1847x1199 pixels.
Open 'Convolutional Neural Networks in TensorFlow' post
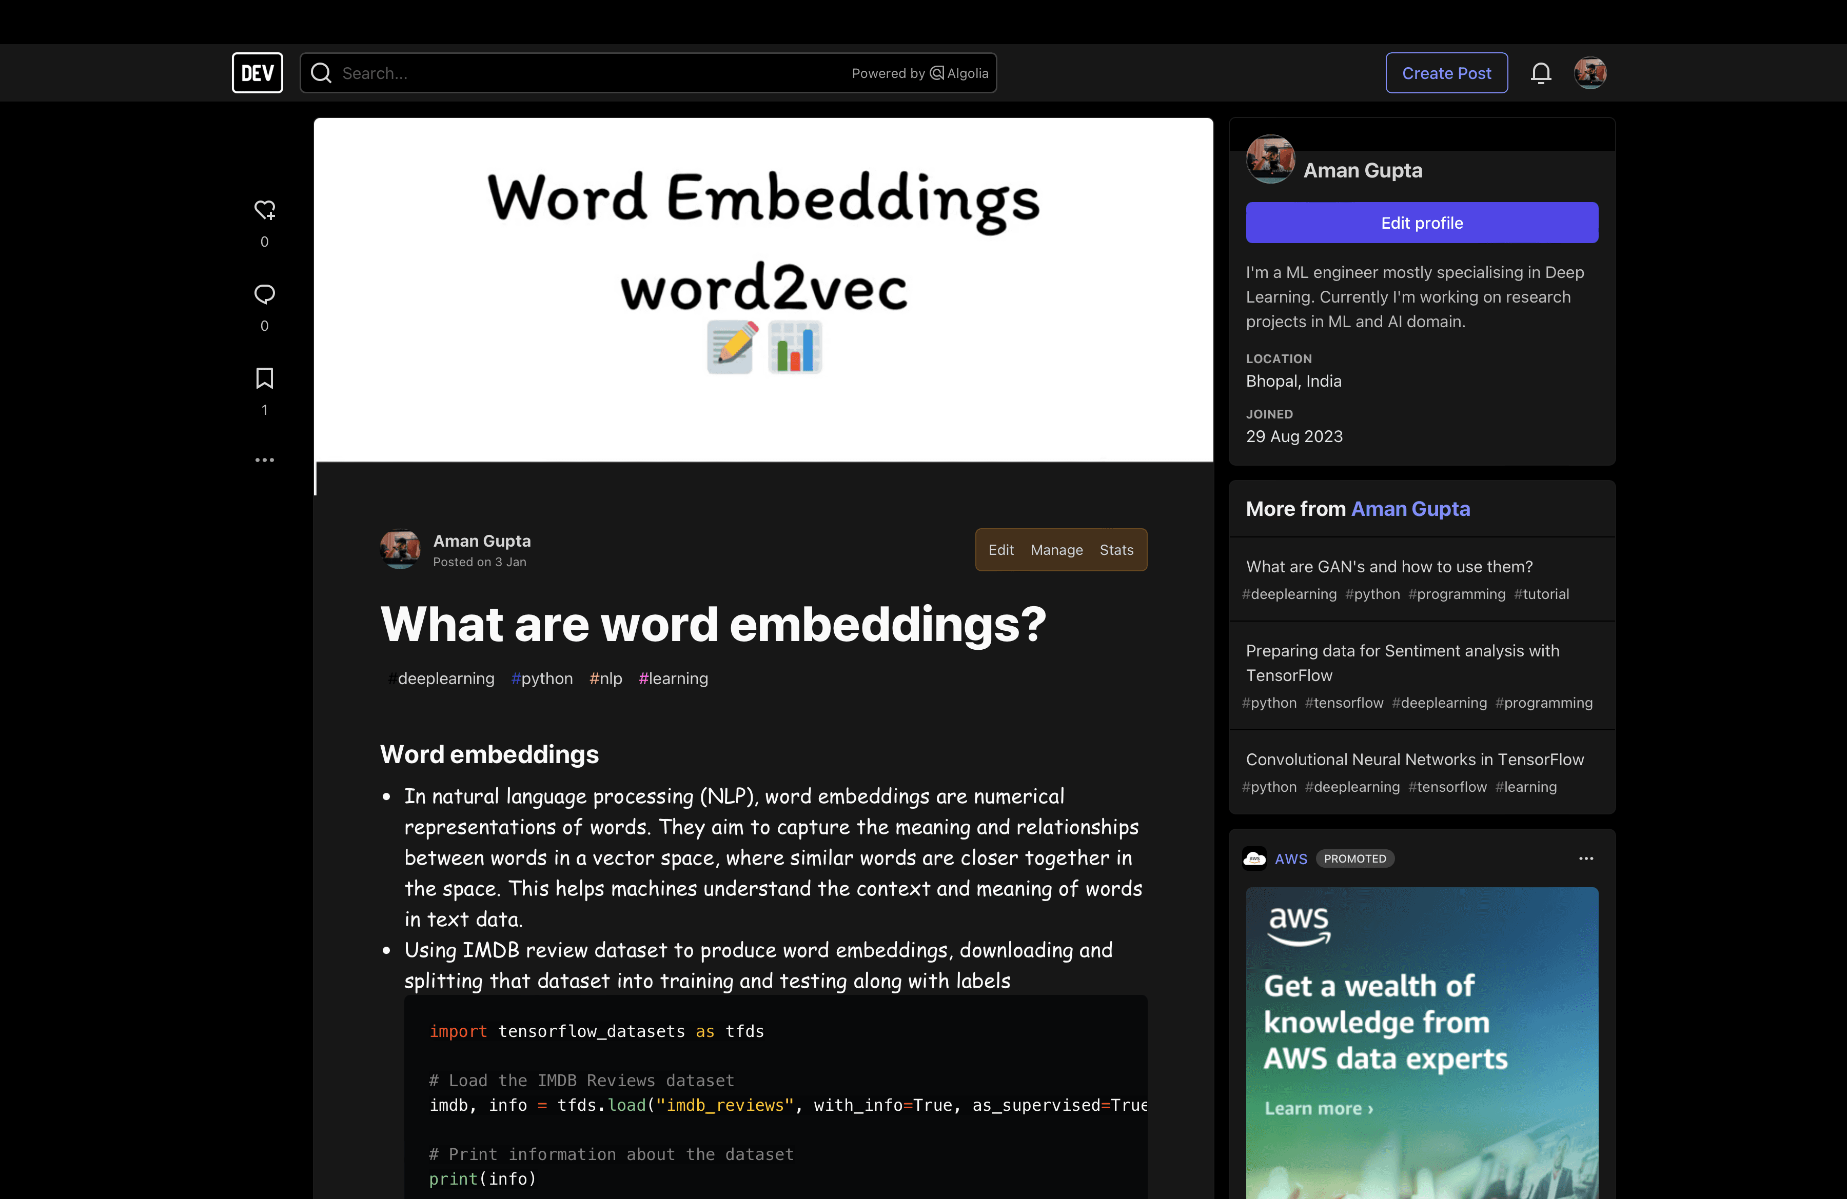point(1414,760)
